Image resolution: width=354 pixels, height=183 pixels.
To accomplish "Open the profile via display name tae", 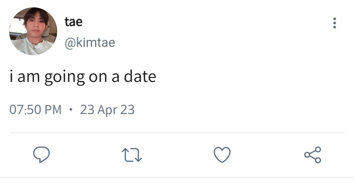I will tap(74, 22).
